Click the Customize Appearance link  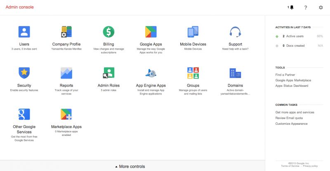click(x=291, y=124)
